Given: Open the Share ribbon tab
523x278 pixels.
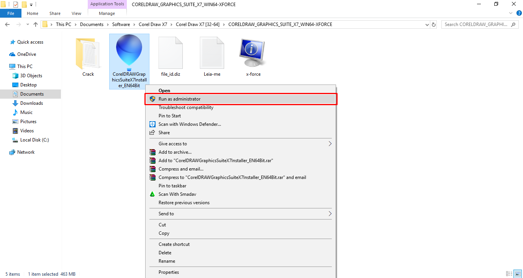Looking at the screenshot, I should (x=55, y=13).
